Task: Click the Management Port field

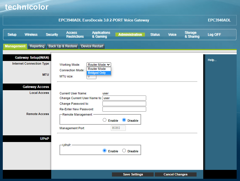Action: tap(118, 128)
